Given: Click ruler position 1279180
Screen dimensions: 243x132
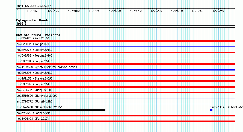Looking at the screenshot, I should [x=74, y=11].
